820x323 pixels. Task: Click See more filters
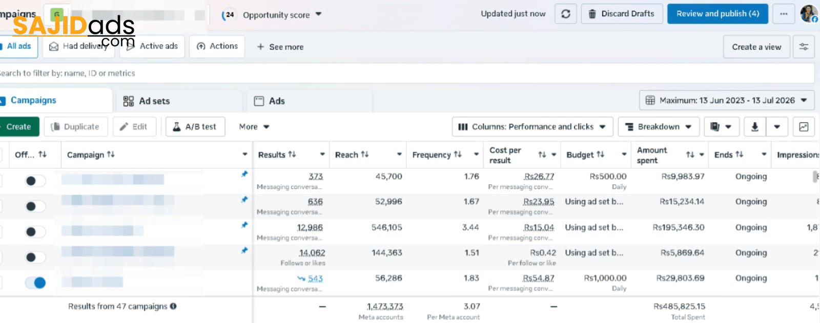pos(280,47)
